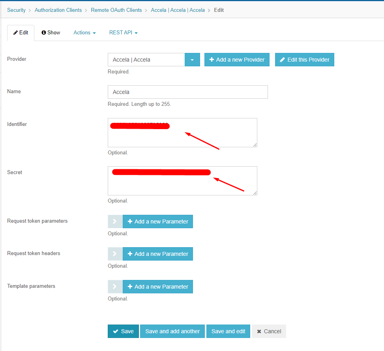
Task: Focus the Name input field
Action: [x=188, y=92]
